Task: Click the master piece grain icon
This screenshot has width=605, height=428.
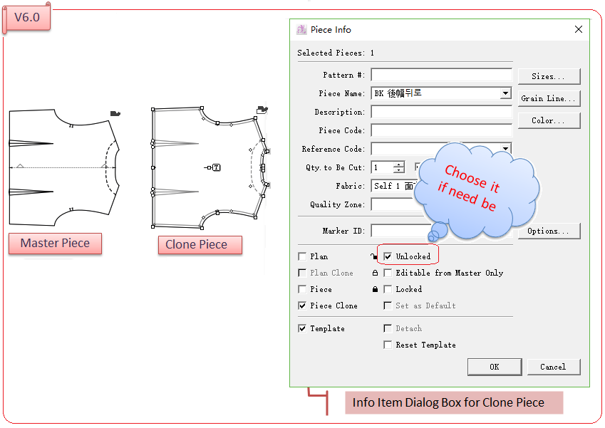Action: pos(115,113)
